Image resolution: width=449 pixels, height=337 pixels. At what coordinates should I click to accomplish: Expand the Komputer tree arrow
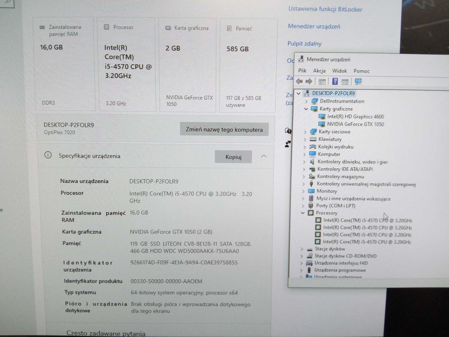click(x=305, y=154)
